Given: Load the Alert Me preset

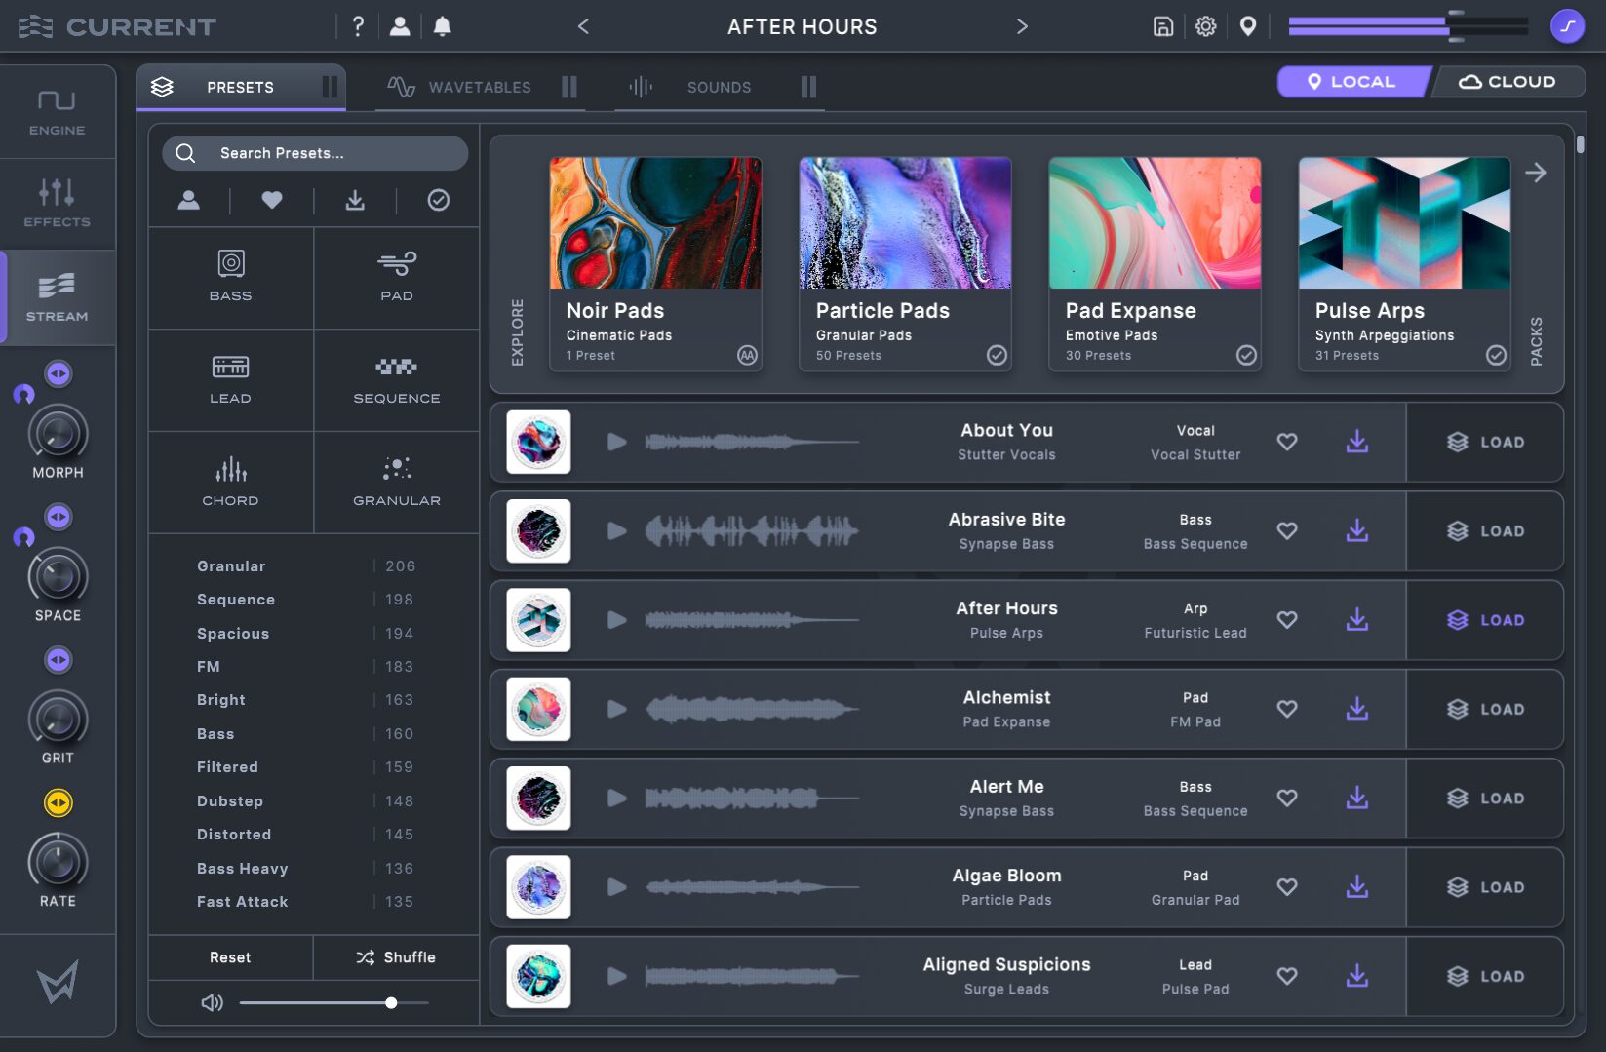Looking at the screenshot, I should pyautogui.click(x=1485, y=798).
